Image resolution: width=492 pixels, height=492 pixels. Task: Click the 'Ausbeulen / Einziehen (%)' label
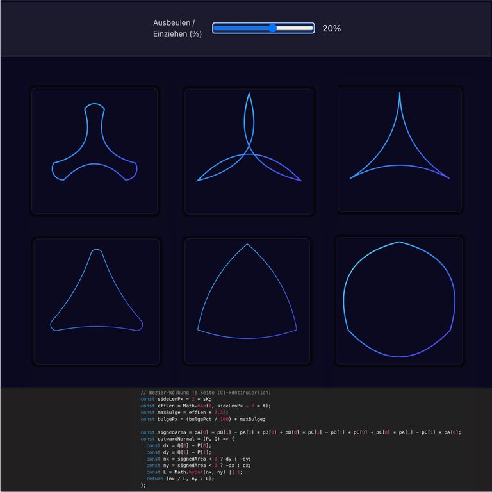click(177, 28)
